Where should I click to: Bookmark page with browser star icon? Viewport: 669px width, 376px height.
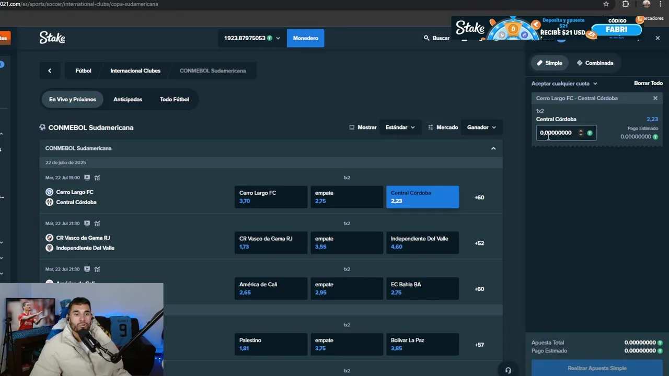tap(606, 4)
